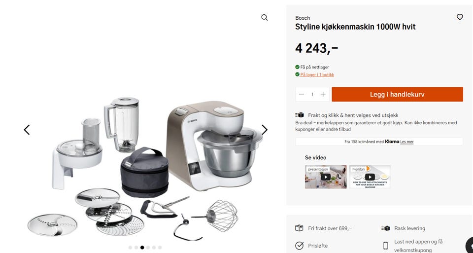Play the hvordan attachments video thumbnail
This screenshot has width=473, height=253.
coord(370,177)
